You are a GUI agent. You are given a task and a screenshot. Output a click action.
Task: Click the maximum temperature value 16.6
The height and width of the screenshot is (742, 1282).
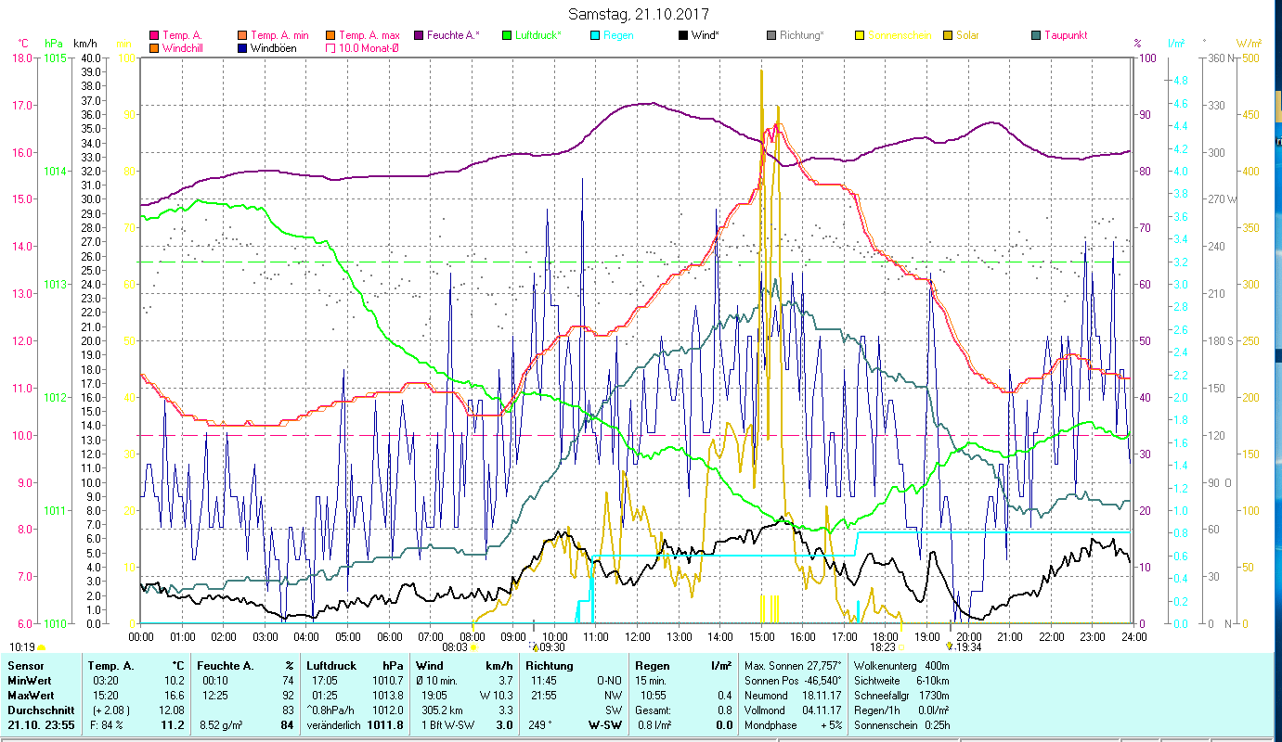[x=174, y=696]
